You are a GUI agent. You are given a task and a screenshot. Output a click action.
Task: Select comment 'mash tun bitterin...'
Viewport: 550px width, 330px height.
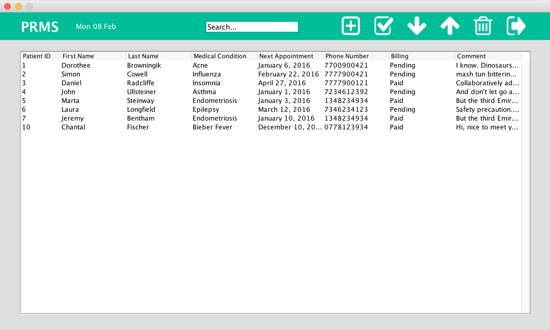[x=486, y=74]
